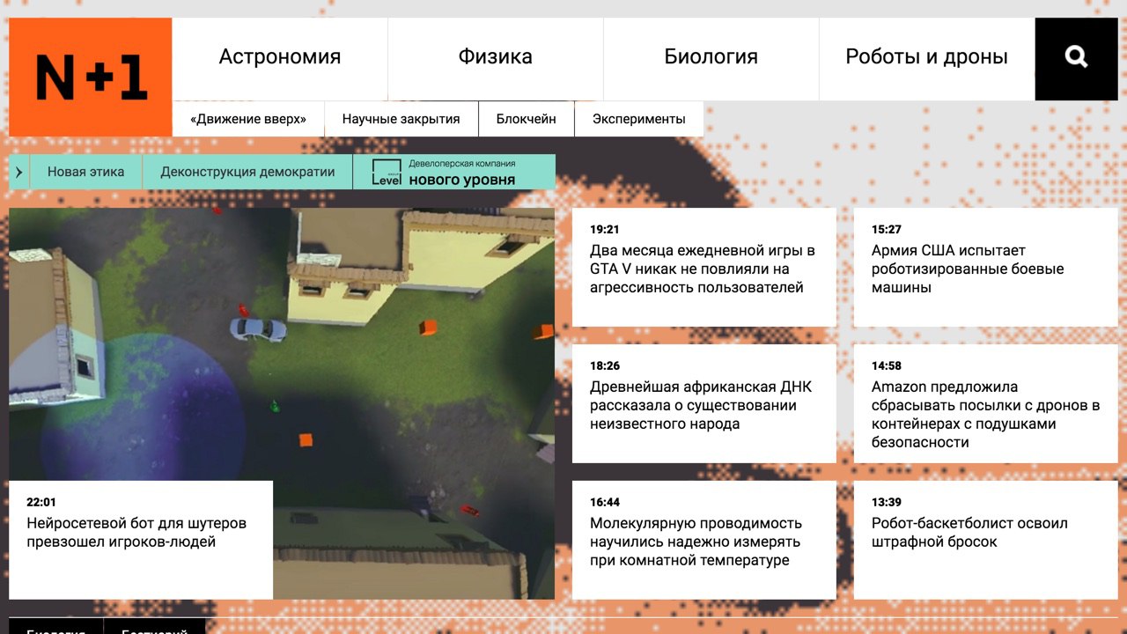Screen dimensions: 1127x634
Task: Click the 14:58 timestamp
Action: tap(887, 365)
